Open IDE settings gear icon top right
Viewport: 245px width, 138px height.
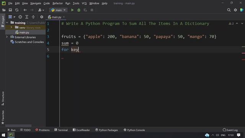tap(235, 10)
